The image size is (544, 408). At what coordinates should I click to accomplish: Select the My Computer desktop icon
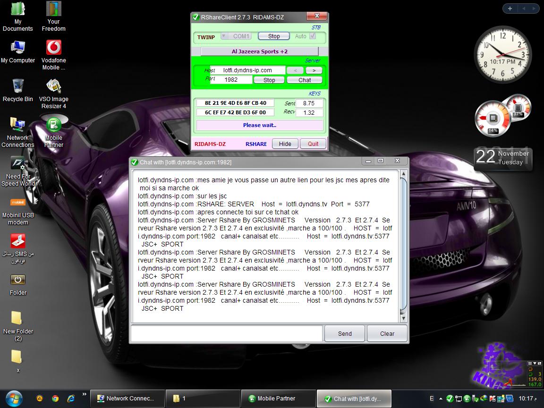[x=17, y=51]
